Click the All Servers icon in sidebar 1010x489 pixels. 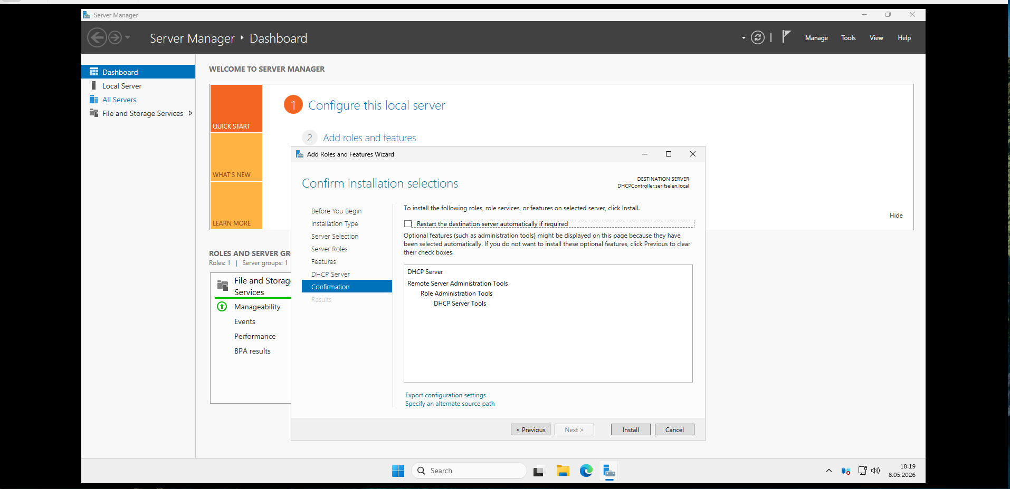point(94,99)
